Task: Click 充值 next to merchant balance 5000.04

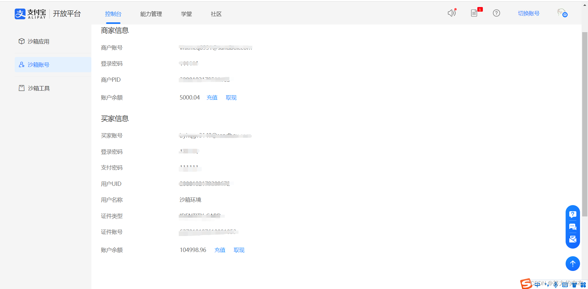Action: point(212,98)
